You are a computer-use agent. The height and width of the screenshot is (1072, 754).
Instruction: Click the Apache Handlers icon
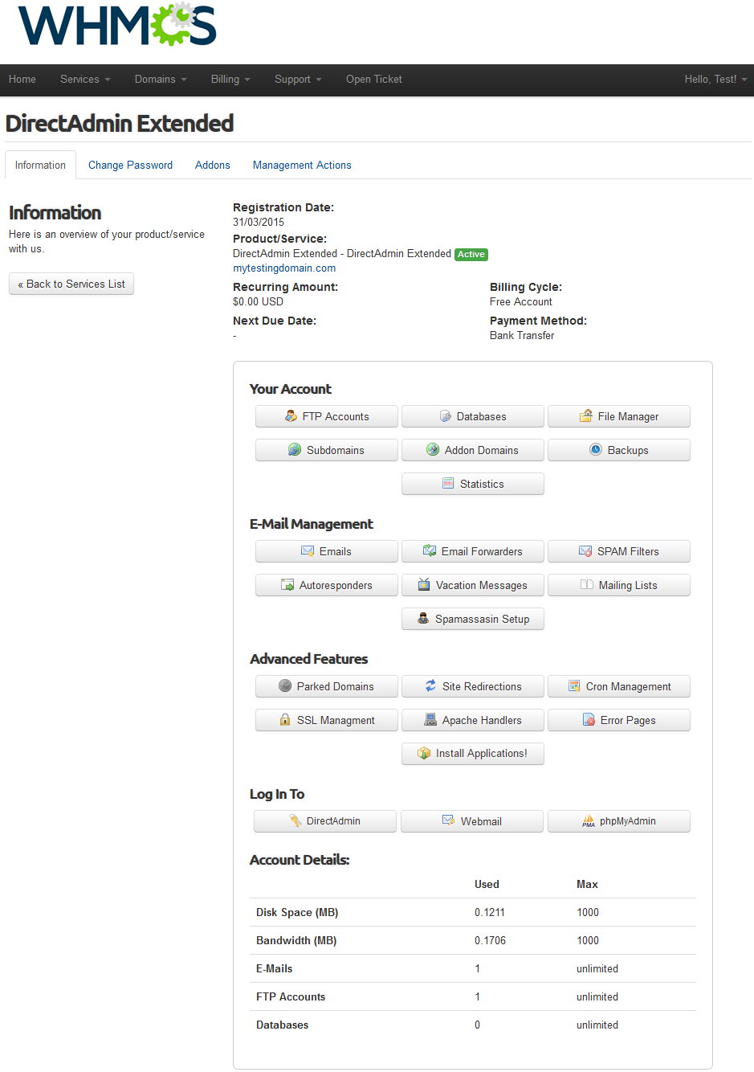click(x=430, y=720)
